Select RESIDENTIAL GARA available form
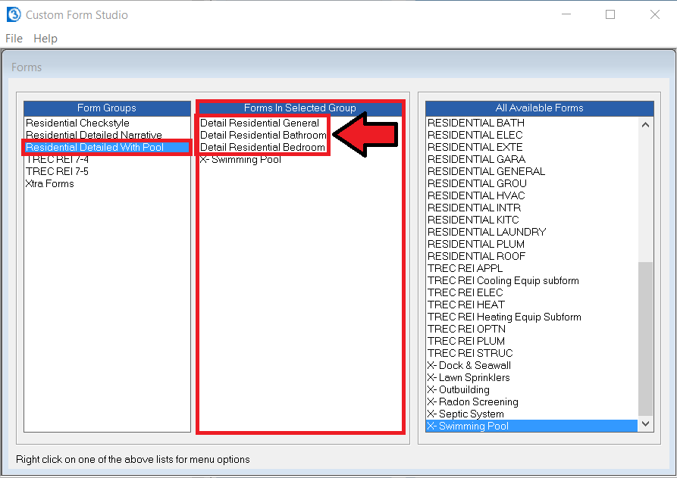677x478 pixels. pyautogui.click(x=531, y=159)
